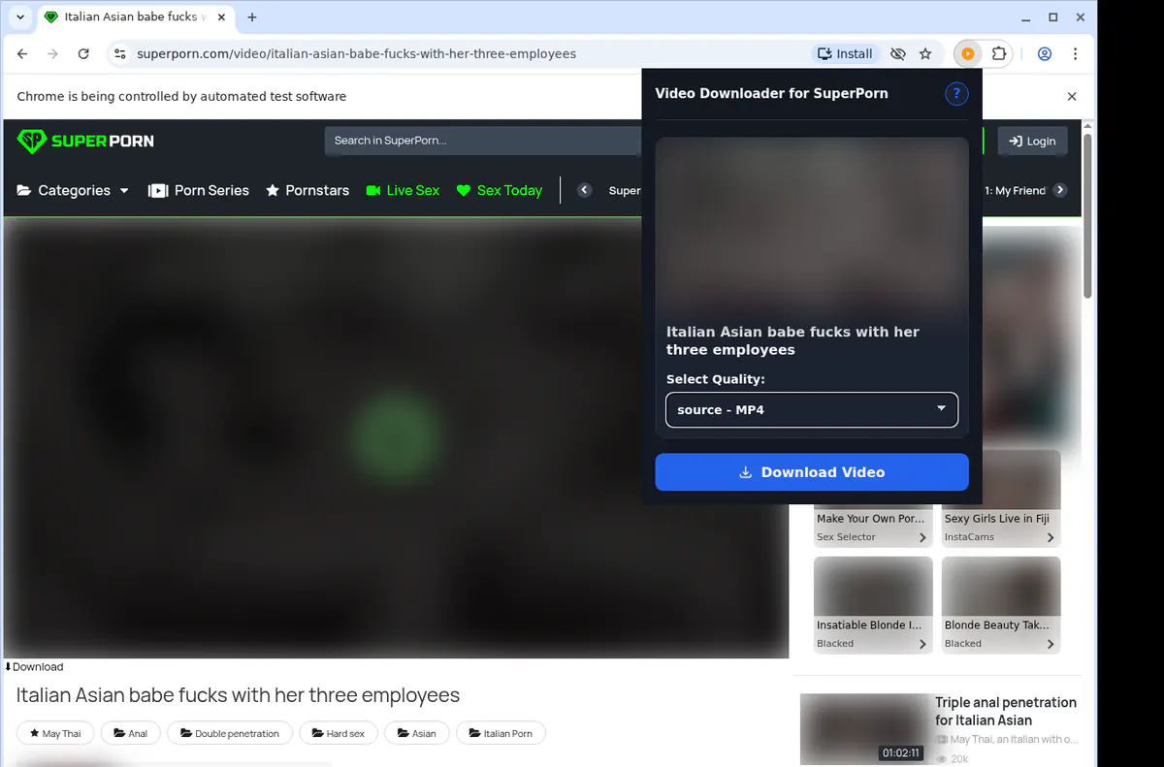
Task: Go forward with the forward arrow
Action: [52, 54]
